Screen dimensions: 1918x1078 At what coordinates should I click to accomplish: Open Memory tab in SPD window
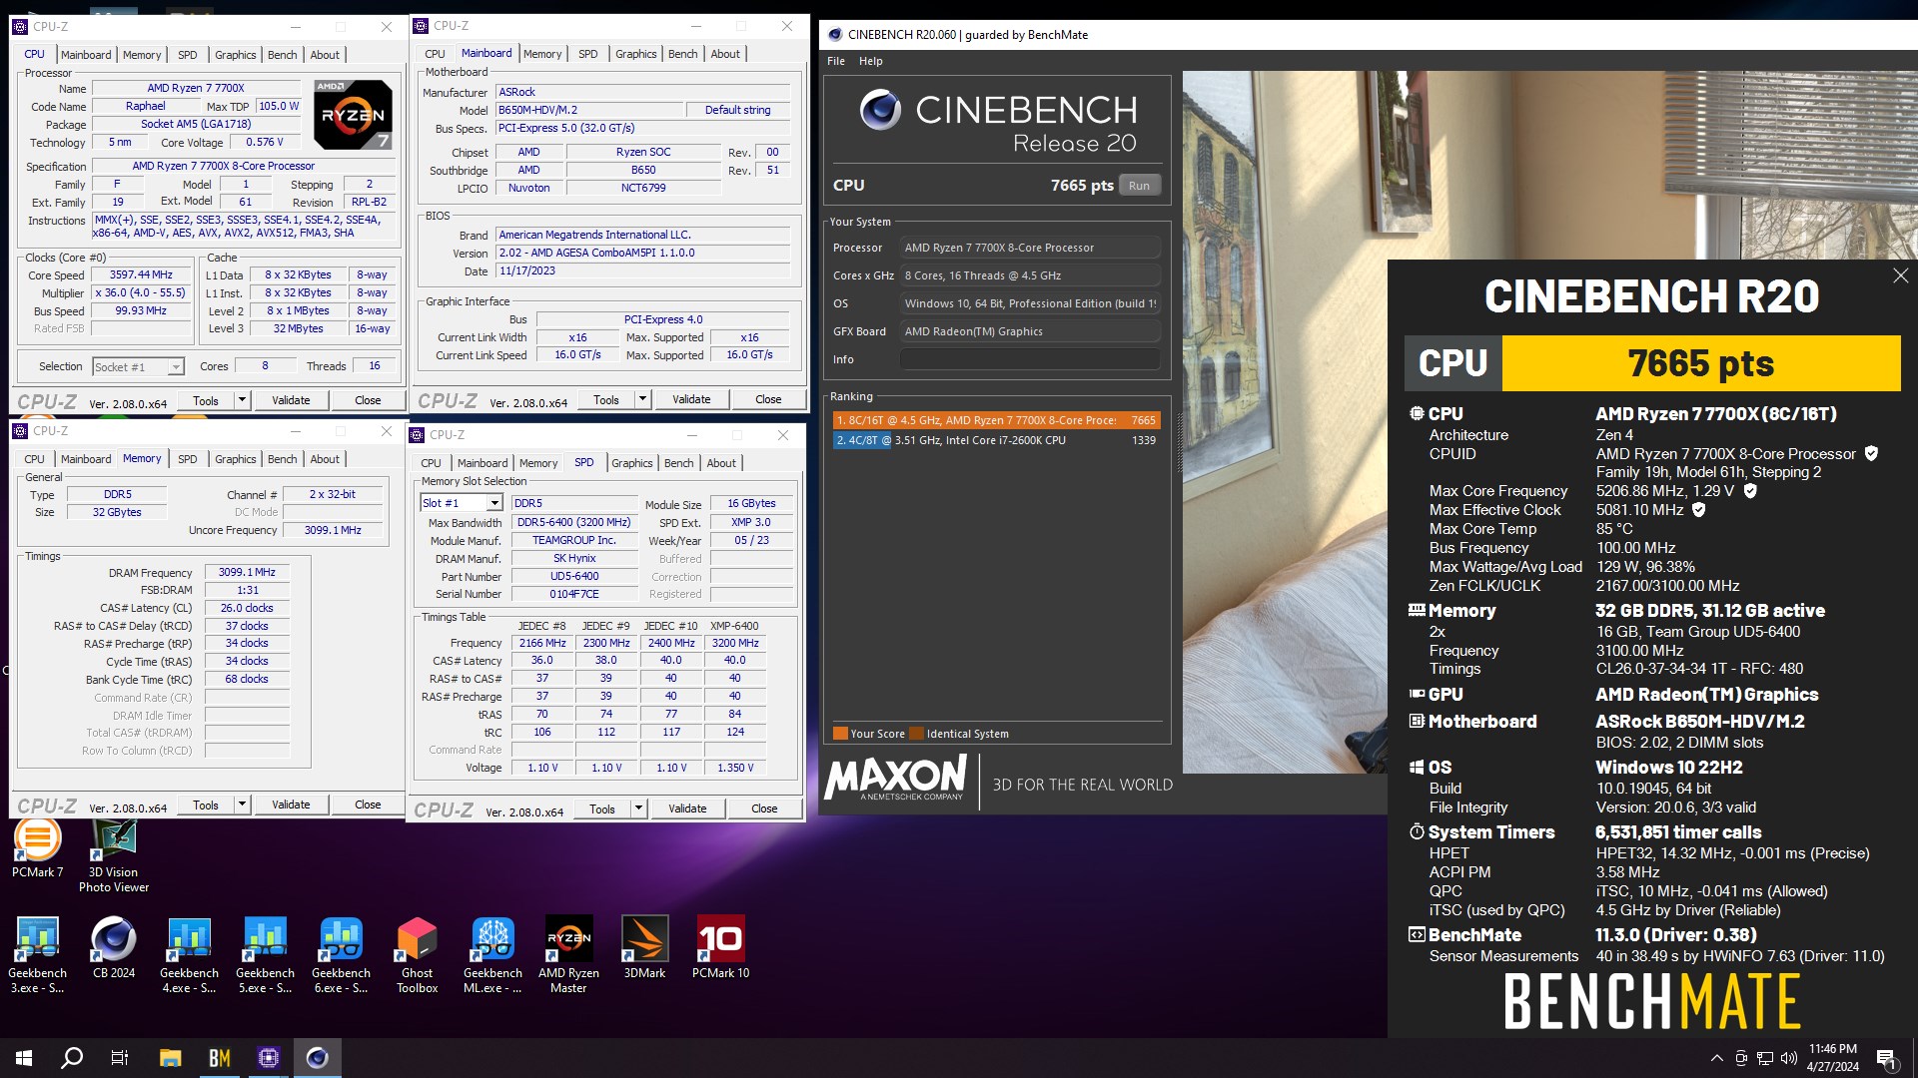point(538,463)
